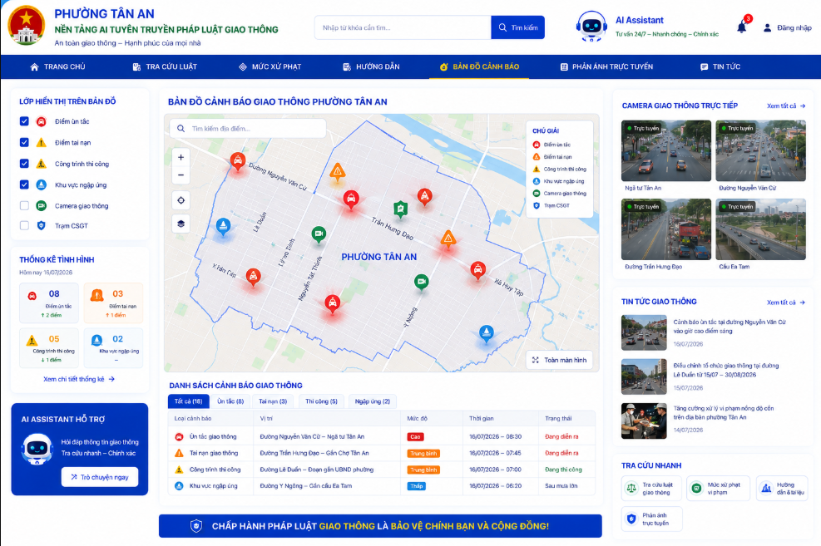Open Xem chi tiết thống kê link
Image resolution: width=821 pixels, height=546 pixels.
79,379
